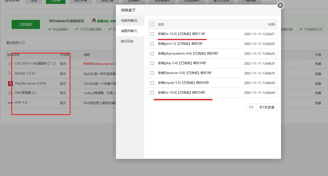328x176 pixels.
Task: Open the 任务列表(0) tab
Action: (x=130, y=21)
